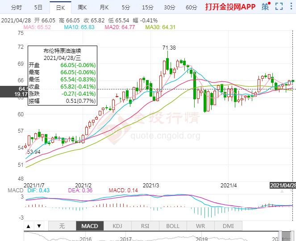Select the 60分 interval tab
296x241 pixels.
pyautogui.click(x=191, y=7)
